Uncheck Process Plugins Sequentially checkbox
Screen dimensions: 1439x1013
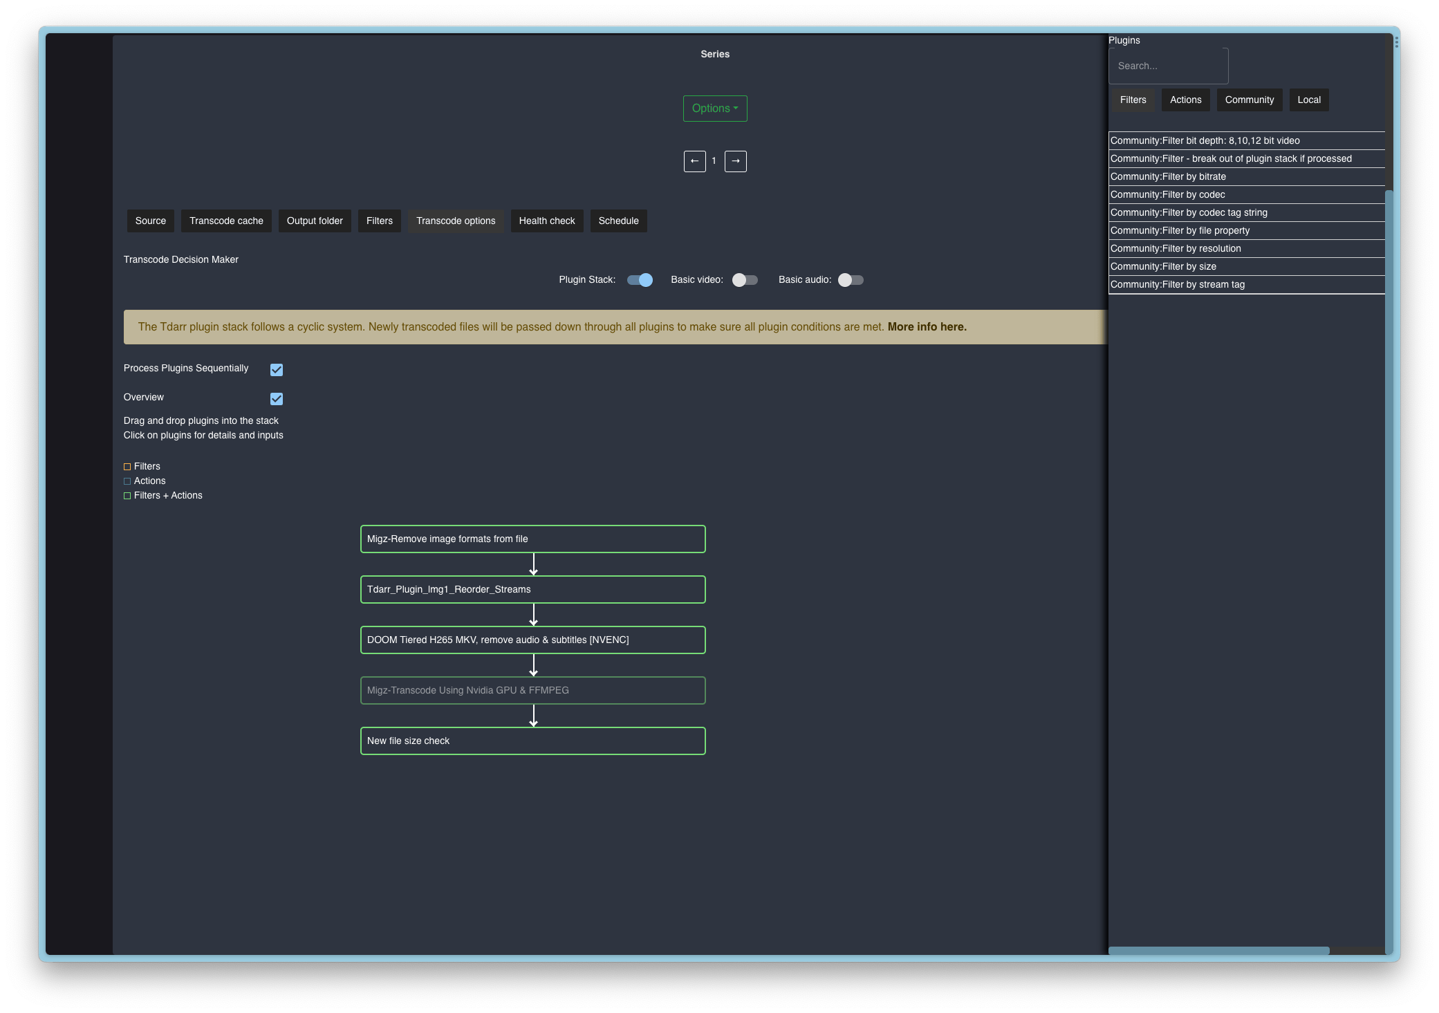pyautogui.click(x=277, y=370)
